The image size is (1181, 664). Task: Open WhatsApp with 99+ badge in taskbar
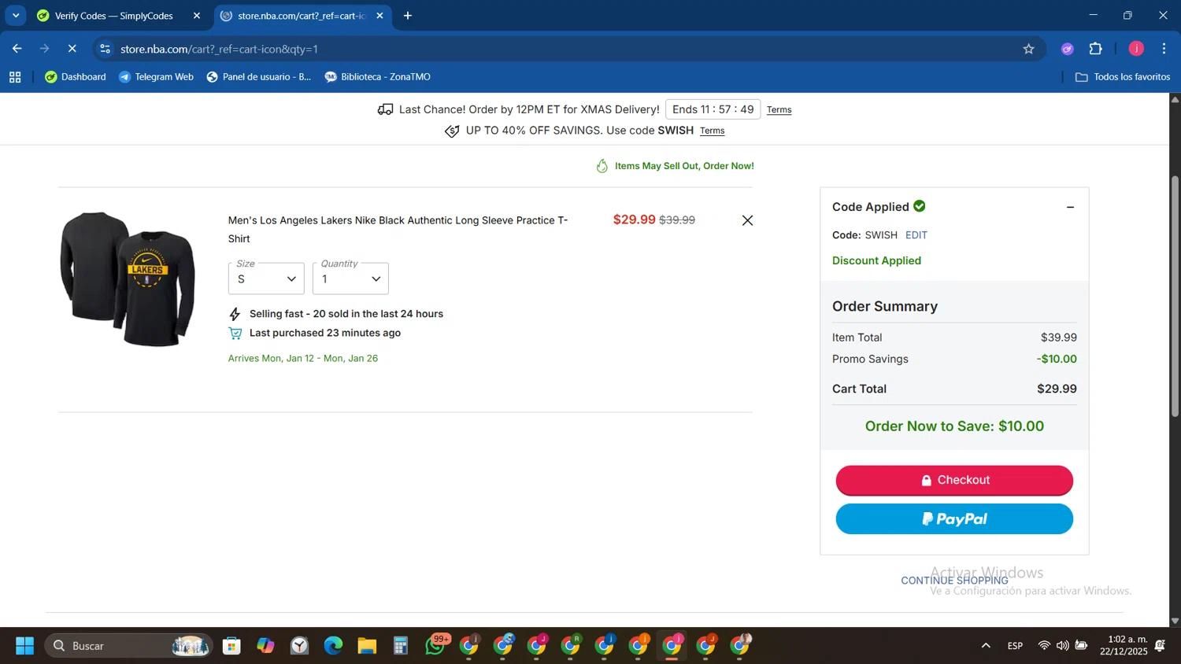point(435,646)
